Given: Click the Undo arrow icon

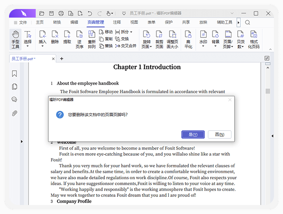Looking at the screenshot, I should point(90,14).
